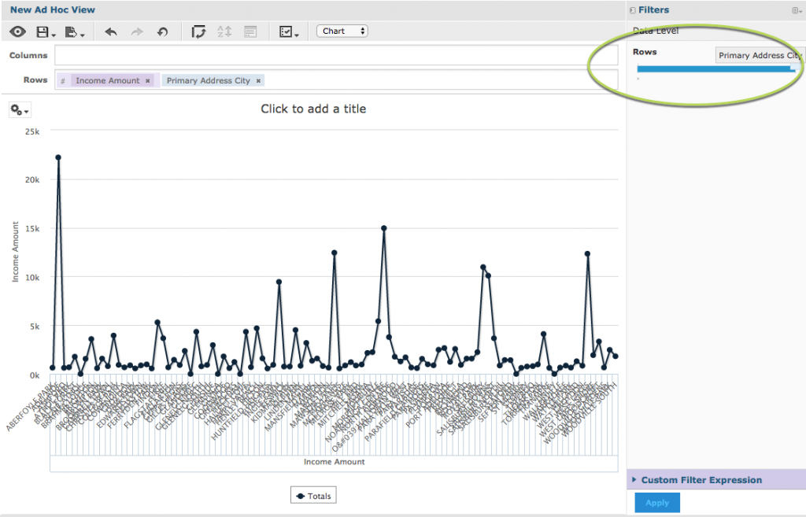Click the A-Z Sort icon
Image resolution: width=806 pixels, height=517 pixels.
224,31
